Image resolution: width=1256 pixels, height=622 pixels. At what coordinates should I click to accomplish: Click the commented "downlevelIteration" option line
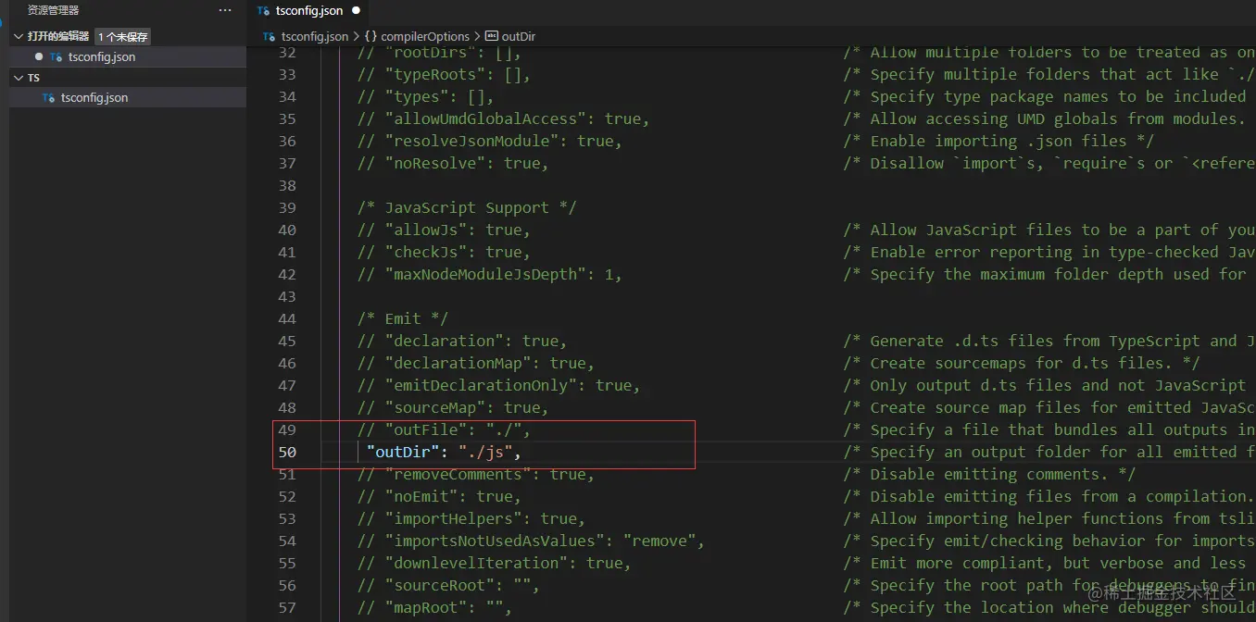pos(495,563)
